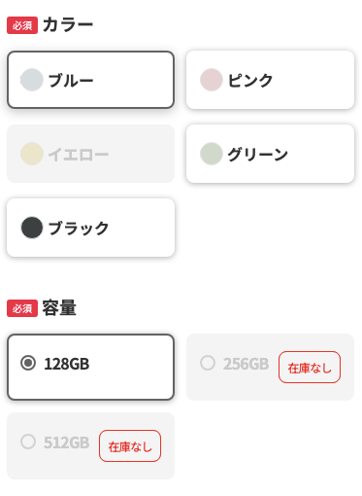Click the greyed-out 256GB label
Image resolution: width=362 pixels, height=496 pixels.
pos(246,364)
